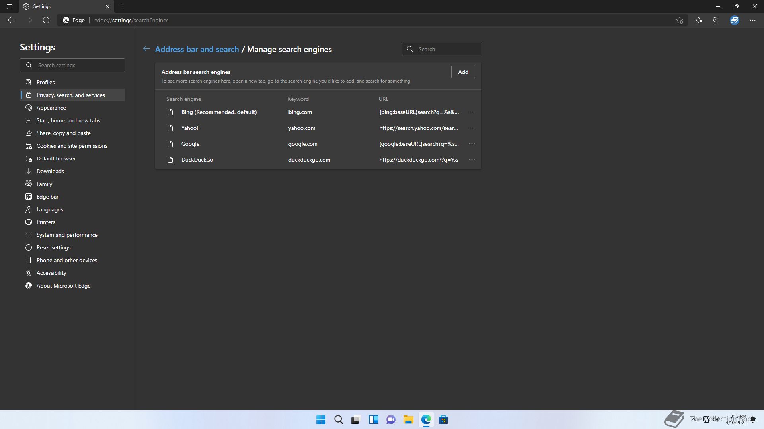The height and width of the screenshot is (429, 764).
Task: Click the browser address bar URL
Action: pyautogui.click(x=131, y=20)
